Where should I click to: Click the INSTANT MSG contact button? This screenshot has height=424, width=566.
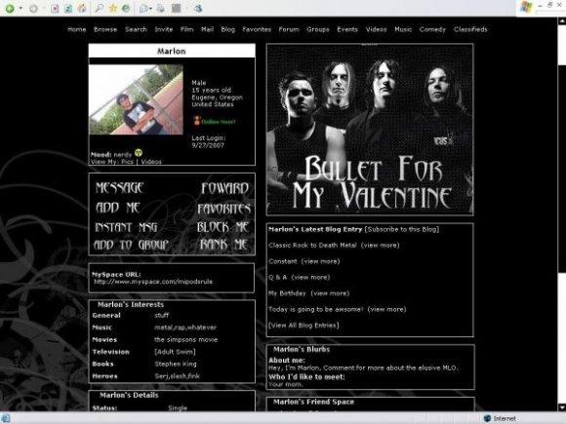[126, 227]
